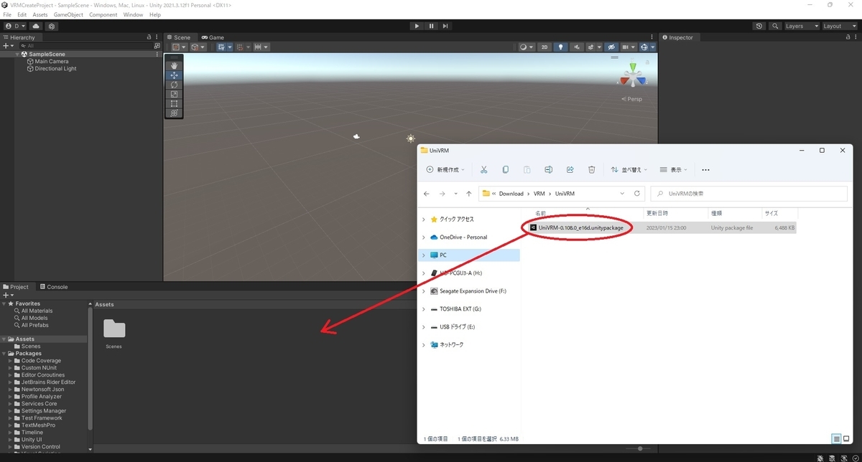Switch to the Console tab
The width and height of the screenshot is (862, 462).
tap(53, 287)
